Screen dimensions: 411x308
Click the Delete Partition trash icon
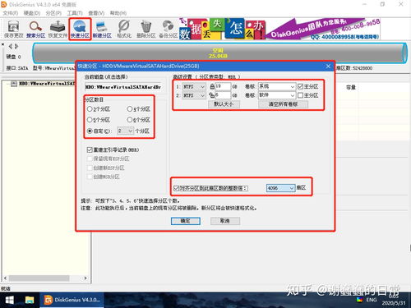[x=146, y=30]
